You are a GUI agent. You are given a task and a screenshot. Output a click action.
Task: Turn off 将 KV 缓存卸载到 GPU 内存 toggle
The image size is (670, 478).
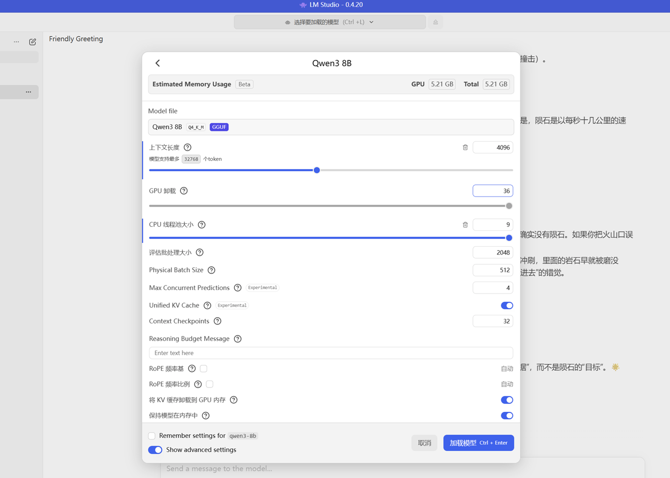coord(507,400)
